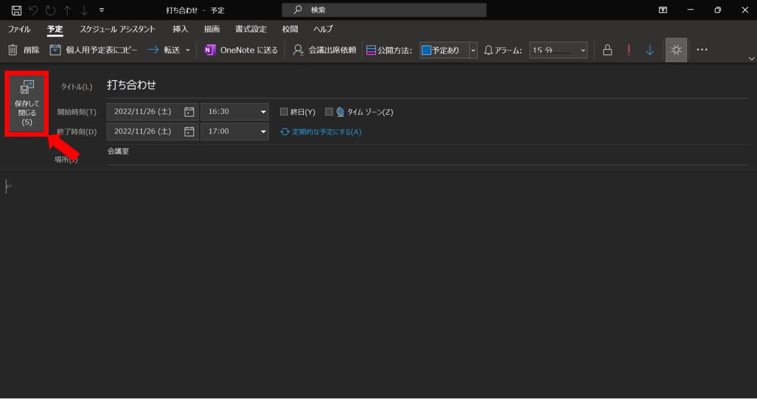Click OneNote に送る button

(241, 50)
